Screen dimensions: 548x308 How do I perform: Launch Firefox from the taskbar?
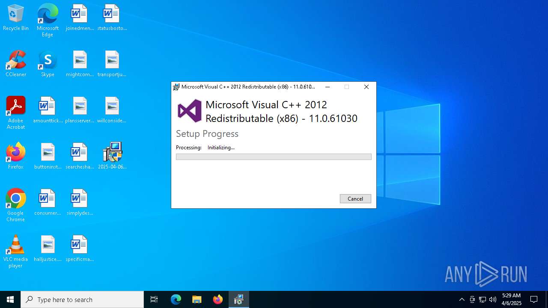point(218,299)
